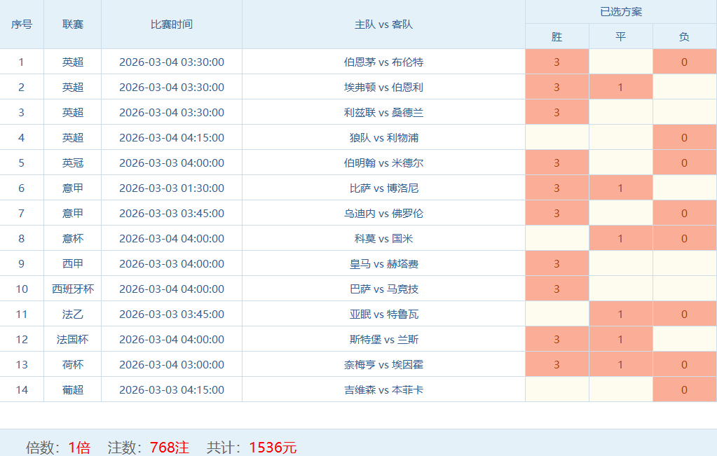
Task: Select the empty 胜 cell for 亚眠 vs 特鲁瓦
Action: (556, 314)
